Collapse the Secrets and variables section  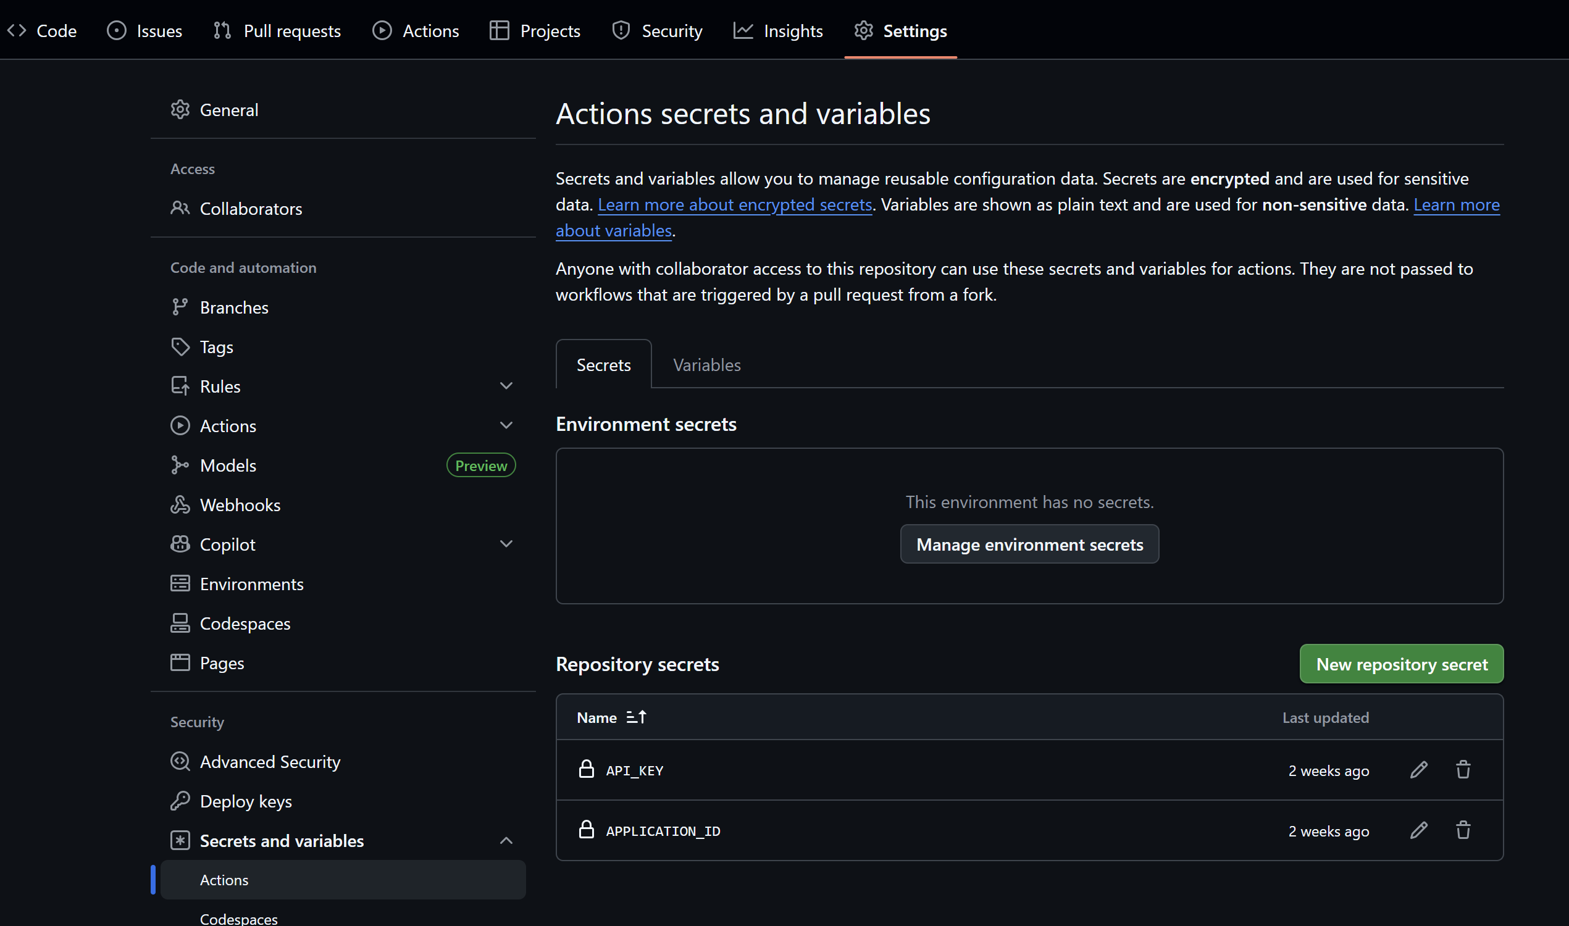pos(506,841)
